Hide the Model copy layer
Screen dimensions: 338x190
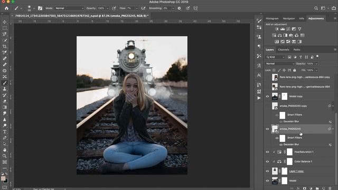coord(268,97)
